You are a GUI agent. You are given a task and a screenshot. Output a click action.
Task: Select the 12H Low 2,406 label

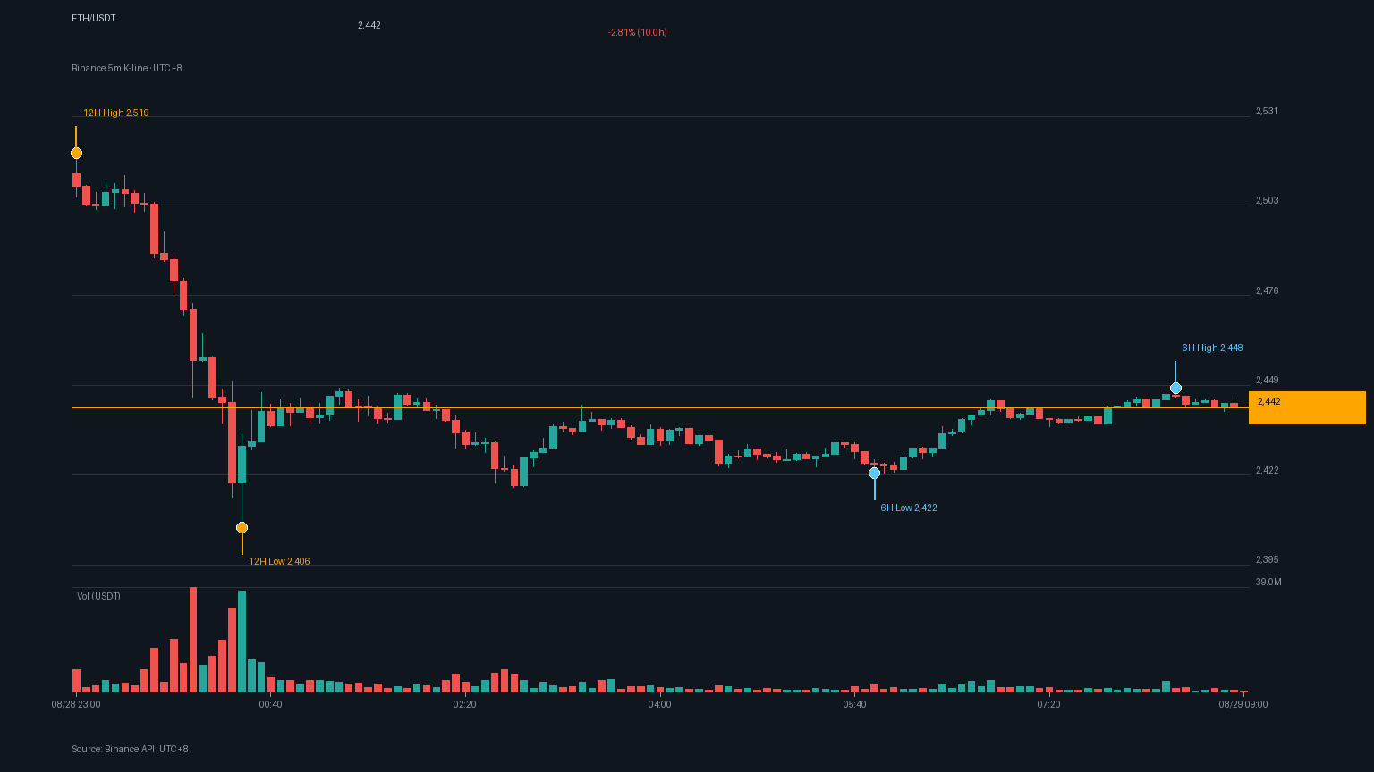pyautogui.click(x=279, y=561)
